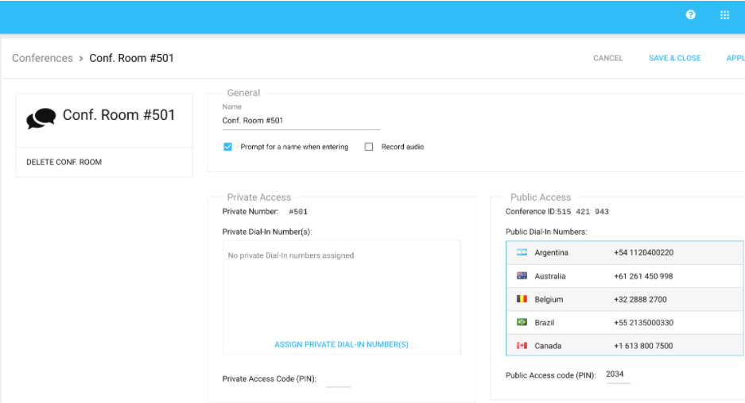Click the Canada flag icon
Viewport: 745px width, 403px height.
tap(522, 346)
